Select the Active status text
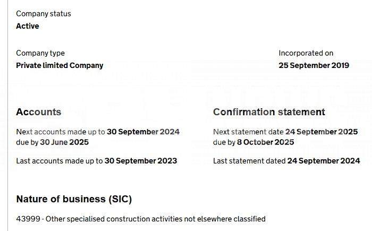This screenshot has width=372, height=231. click(28, 26)
